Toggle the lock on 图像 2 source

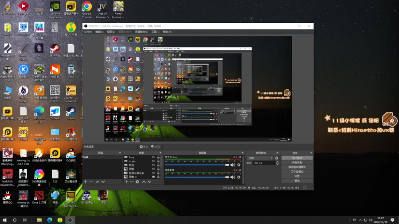(x=159, y=177)
